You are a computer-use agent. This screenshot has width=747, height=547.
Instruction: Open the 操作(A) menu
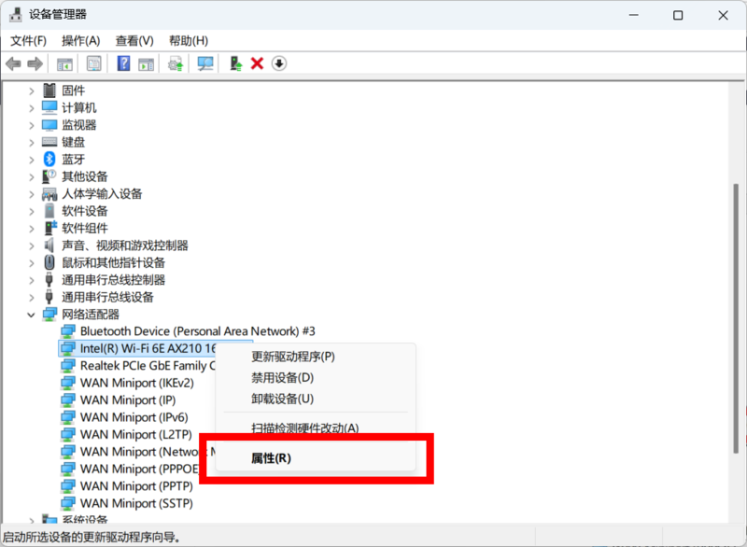pyautogui.click(x=80, y=41)
